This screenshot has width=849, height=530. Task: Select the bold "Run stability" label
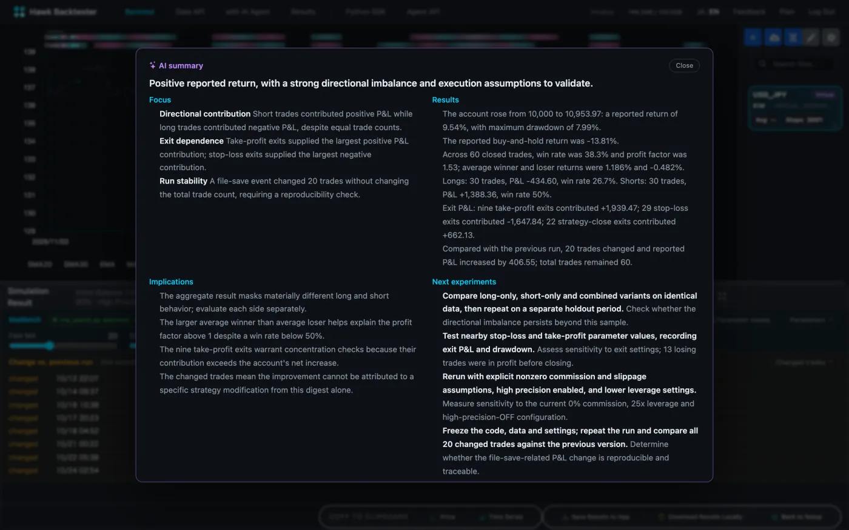183,181
